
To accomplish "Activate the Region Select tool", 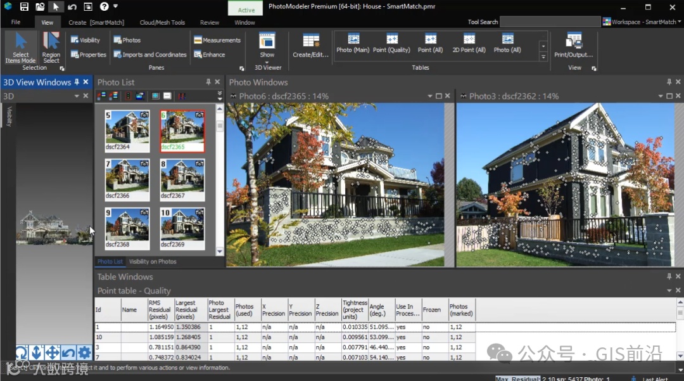I will click(x=51, y=48).
